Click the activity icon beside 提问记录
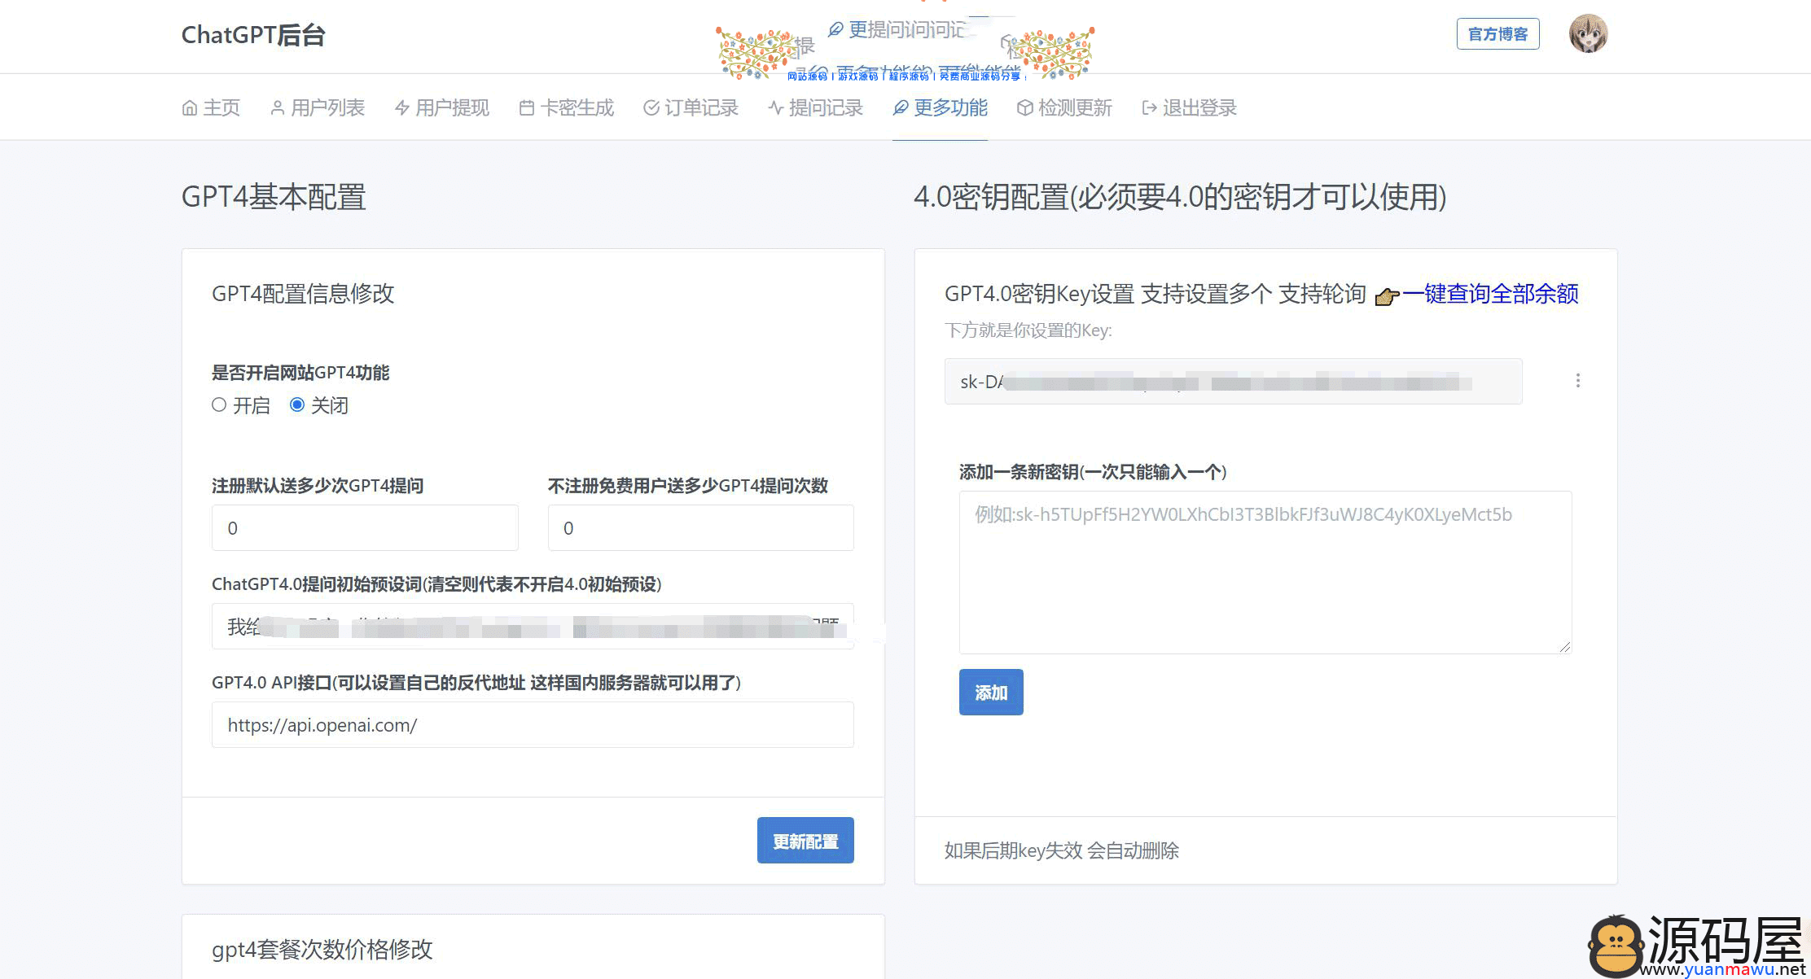This screenshot has width=1811, height=979. [x=775, y=107]
